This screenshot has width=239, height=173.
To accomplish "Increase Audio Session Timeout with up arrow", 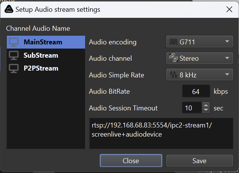I will 206,106.
